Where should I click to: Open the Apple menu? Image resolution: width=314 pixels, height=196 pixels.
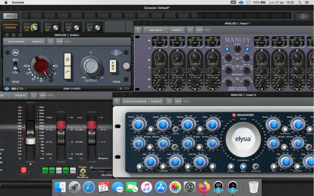(x=6, y=2)
